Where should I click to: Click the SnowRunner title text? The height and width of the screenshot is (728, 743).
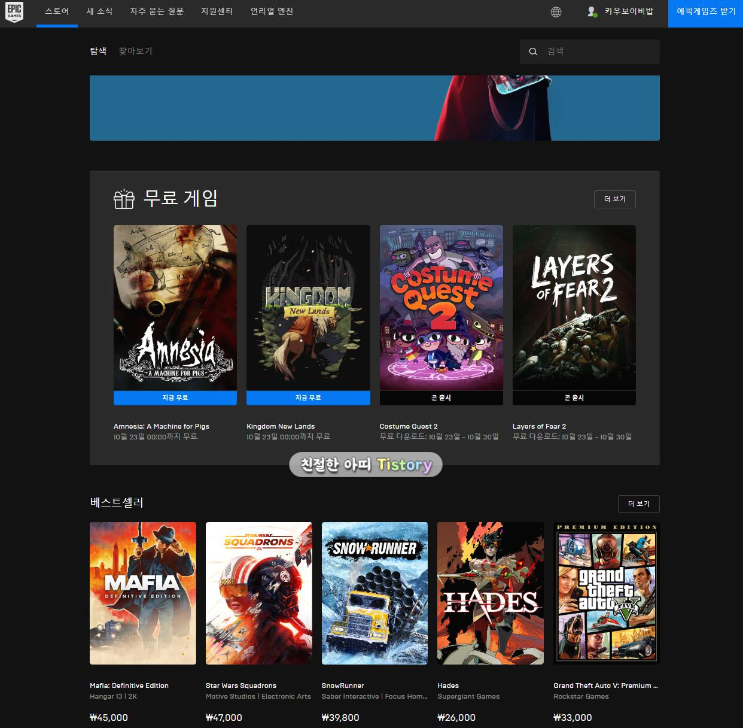[343, 685]
